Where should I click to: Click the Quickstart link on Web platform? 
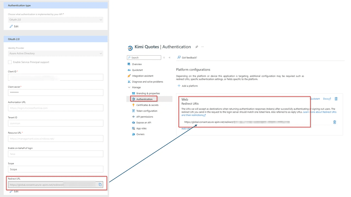[315, 99]
